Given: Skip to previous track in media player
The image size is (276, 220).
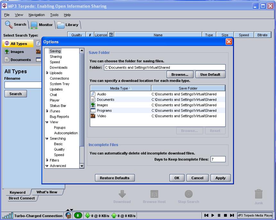Looking at the screenshot, I should click(206, 215).
